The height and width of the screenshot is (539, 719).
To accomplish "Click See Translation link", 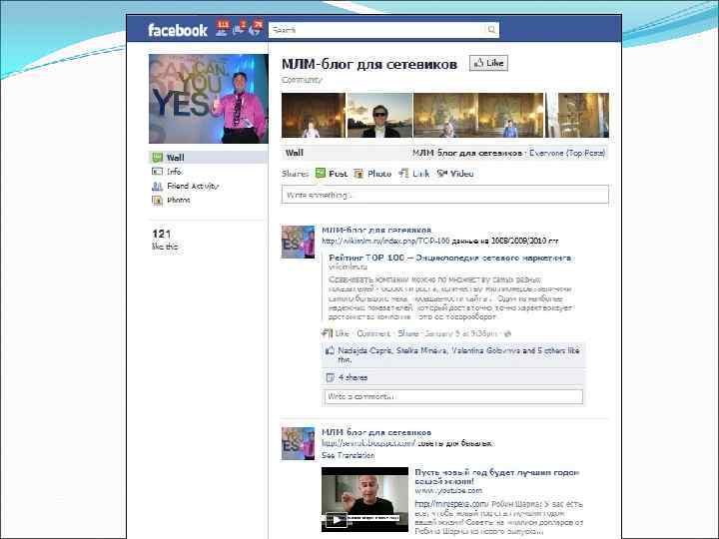I will click(349, 455).
